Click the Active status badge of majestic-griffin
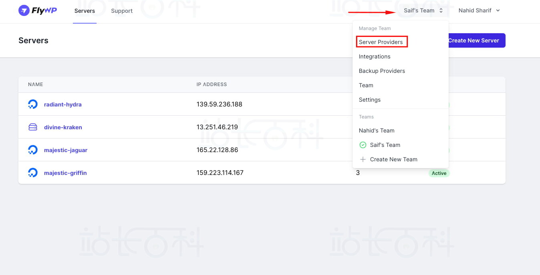 tap(439, 173)
